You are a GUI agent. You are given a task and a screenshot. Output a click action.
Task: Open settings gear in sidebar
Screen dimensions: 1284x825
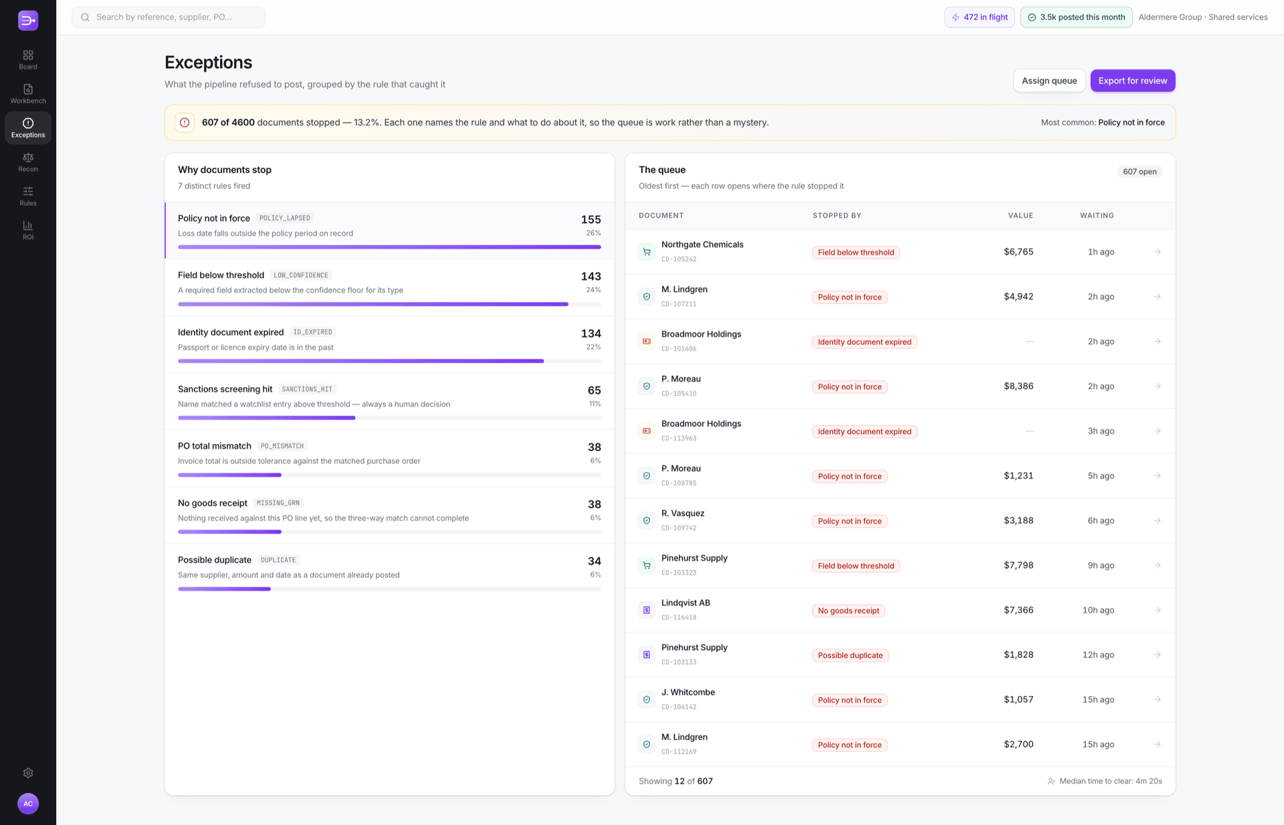[x=28, y=773]
